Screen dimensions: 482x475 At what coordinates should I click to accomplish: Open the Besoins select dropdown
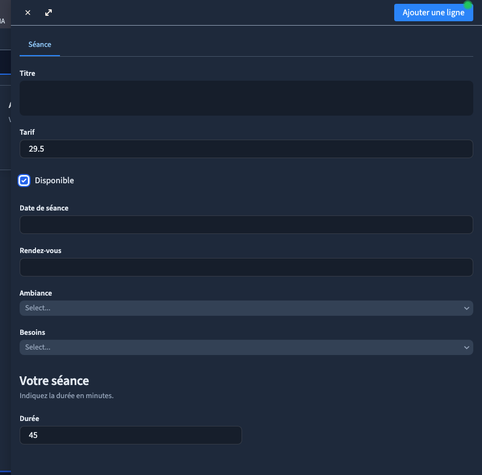click(246, 347)
